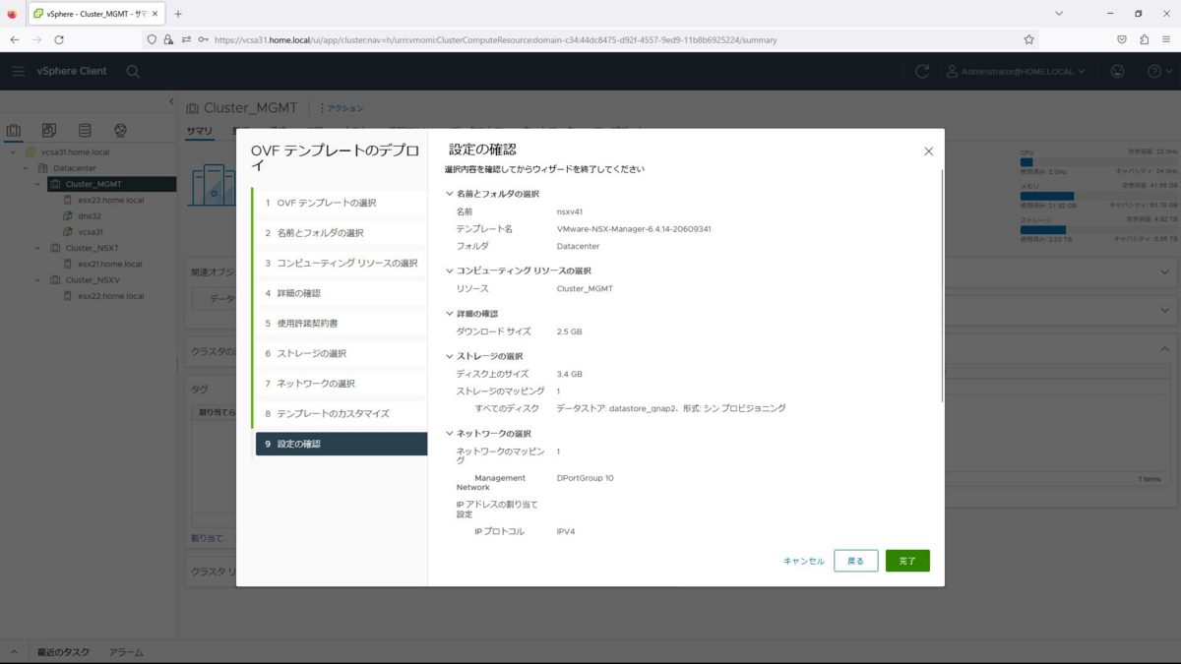This screenshot has height=664, width=1181.
Task: Collapse the 名前とフォルダの選択 summary section
Action: tap(450, 194)
